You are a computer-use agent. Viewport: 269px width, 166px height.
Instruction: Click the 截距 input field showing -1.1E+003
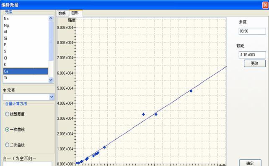tap(252, 55)
